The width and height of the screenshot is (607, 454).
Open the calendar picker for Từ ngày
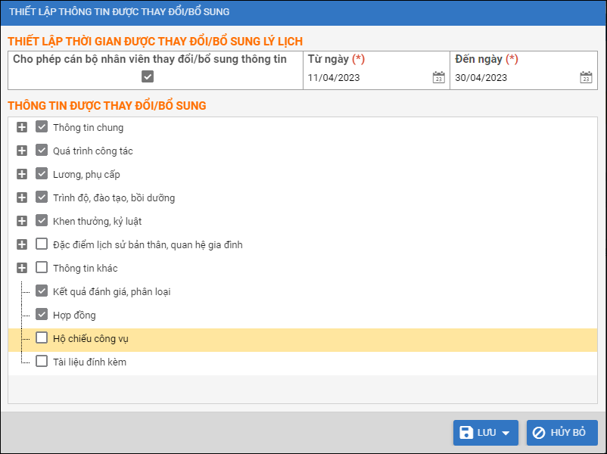coord(438,78)
